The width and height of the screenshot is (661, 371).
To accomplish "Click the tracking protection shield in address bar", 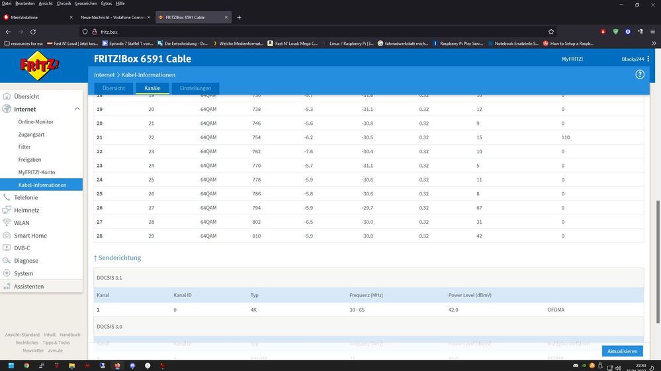I will (x=85, y=32).
